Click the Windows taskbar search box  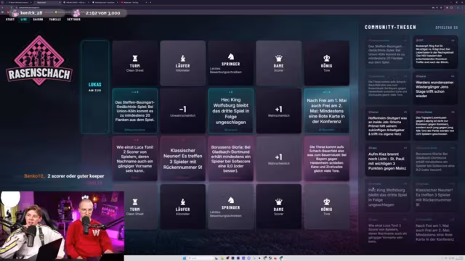201,258
